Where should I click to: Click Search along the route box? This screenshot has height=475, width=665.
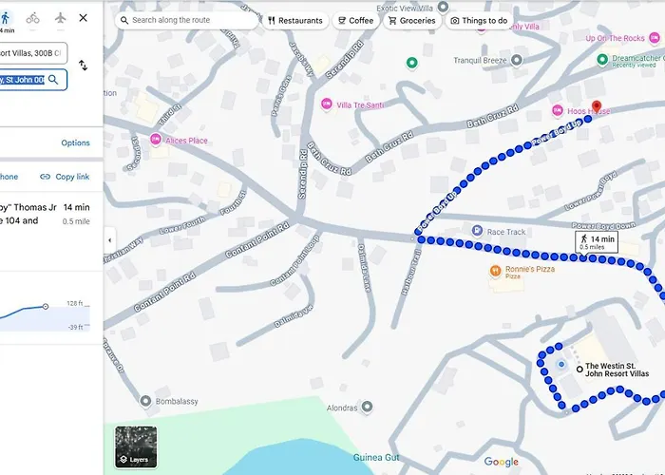click(186, 20)
